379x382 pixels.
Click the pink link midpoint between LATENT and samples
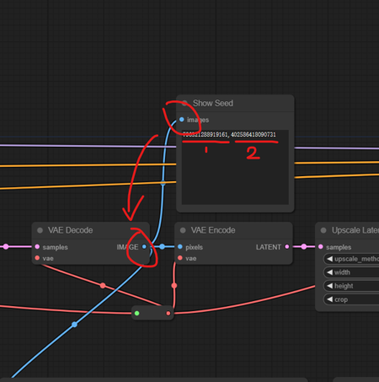coord(304,247)
